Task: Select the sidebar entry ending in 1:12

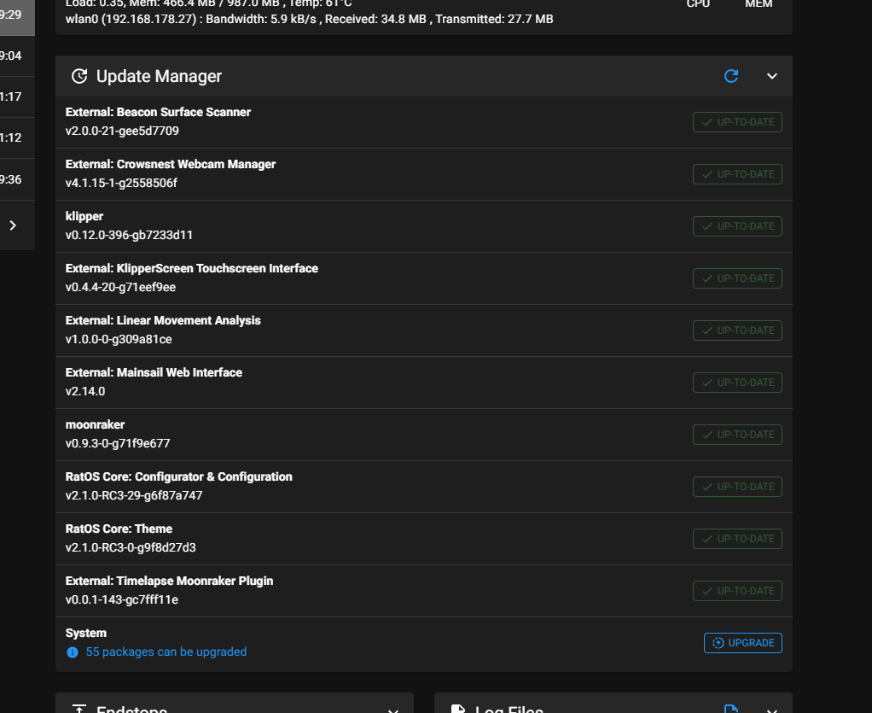Action: (17, 138)
